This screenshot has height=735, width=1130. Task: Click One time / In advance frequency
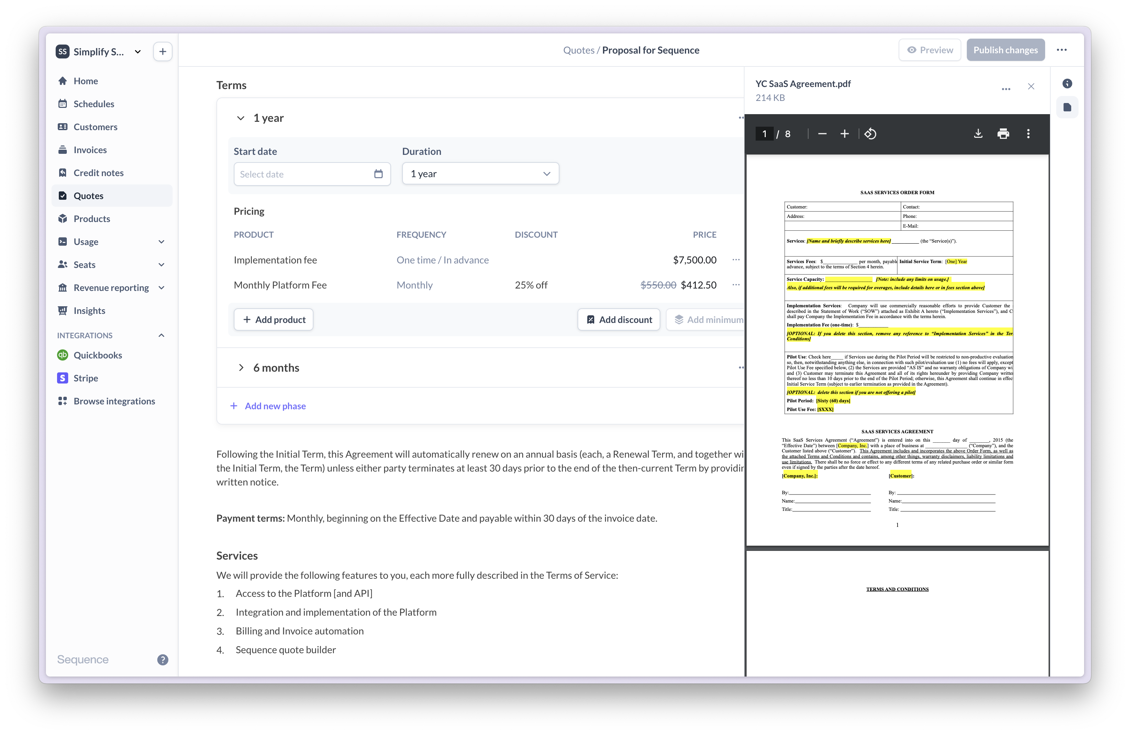(443, 260)
